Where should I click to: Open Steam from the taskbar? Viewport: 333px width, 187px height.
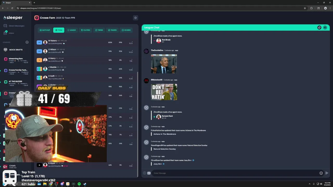click(x=85, y=184)
